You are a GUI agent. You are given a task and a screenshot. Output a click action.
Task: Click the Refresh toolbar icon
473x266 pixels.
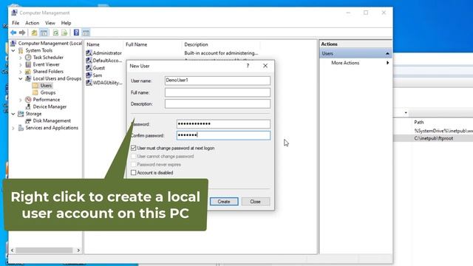55,33
